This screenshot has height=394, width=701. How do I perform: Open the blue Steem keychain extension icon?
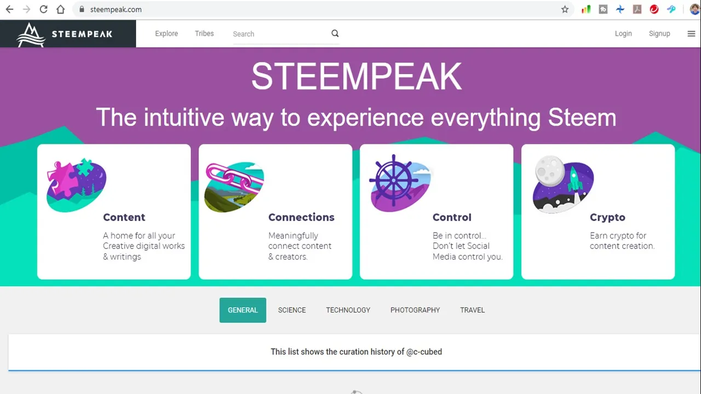point(671,9)
